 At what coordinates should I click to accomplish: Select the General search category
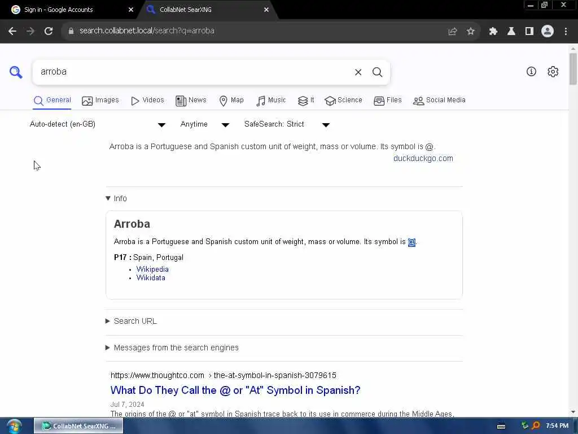point(52,101)
